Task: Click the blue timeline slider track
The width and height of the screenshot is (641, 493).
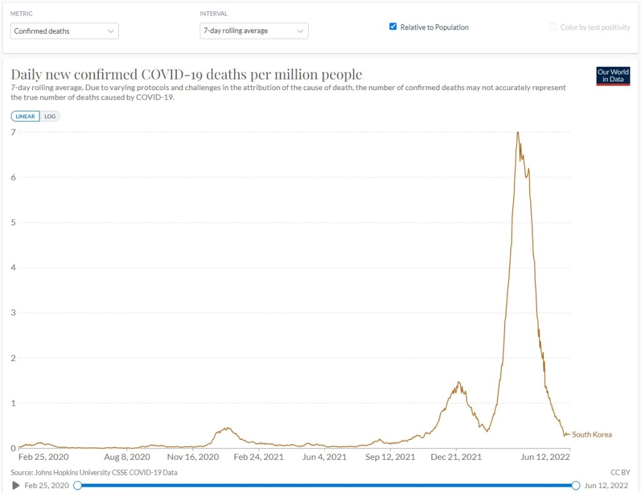Action: [x=326, y=485]
